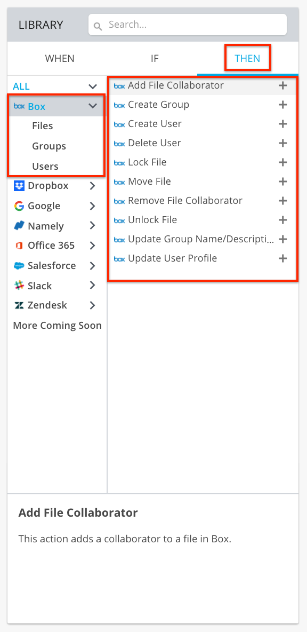Select the Slack logo icon
Image resolution: width=307 pixels, height=632 pixels.
(19, 286)
